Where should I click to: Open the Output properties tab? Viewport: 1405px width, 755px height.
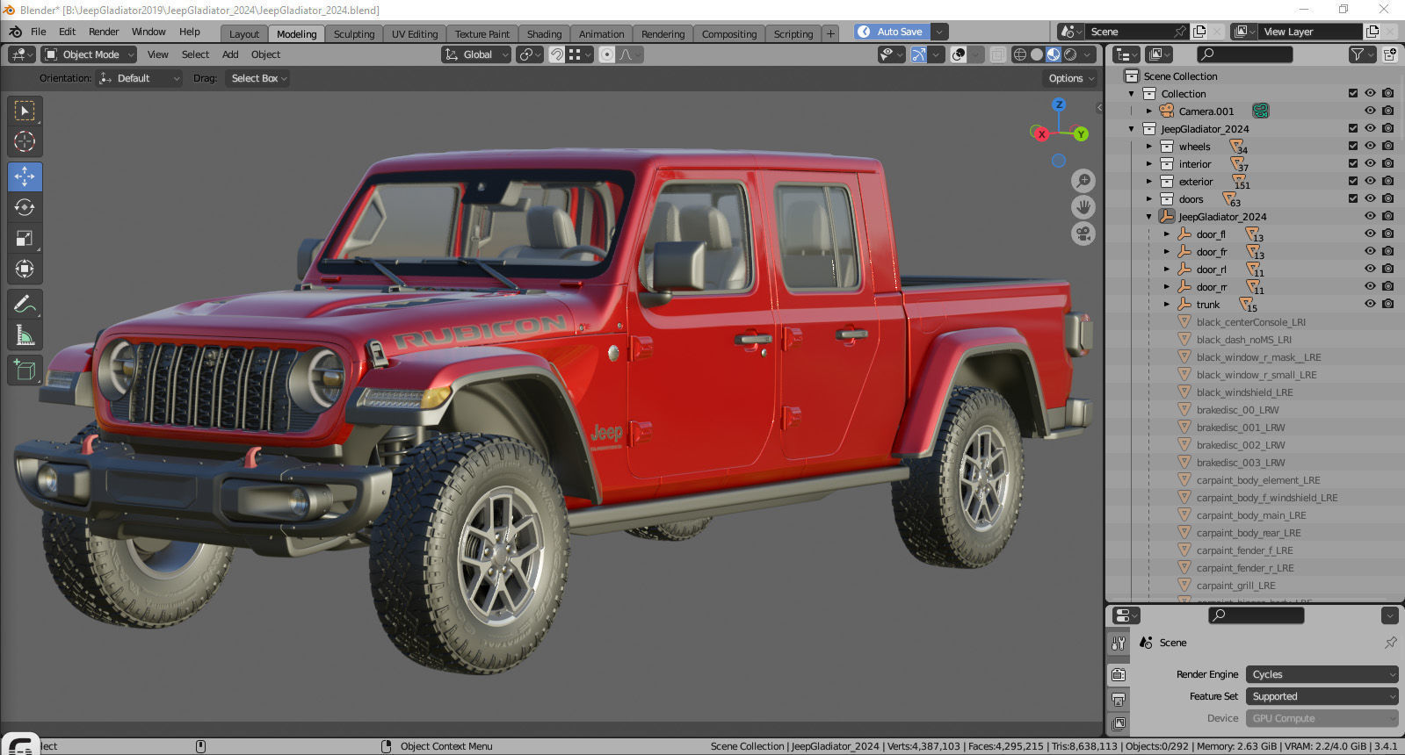1119,700
